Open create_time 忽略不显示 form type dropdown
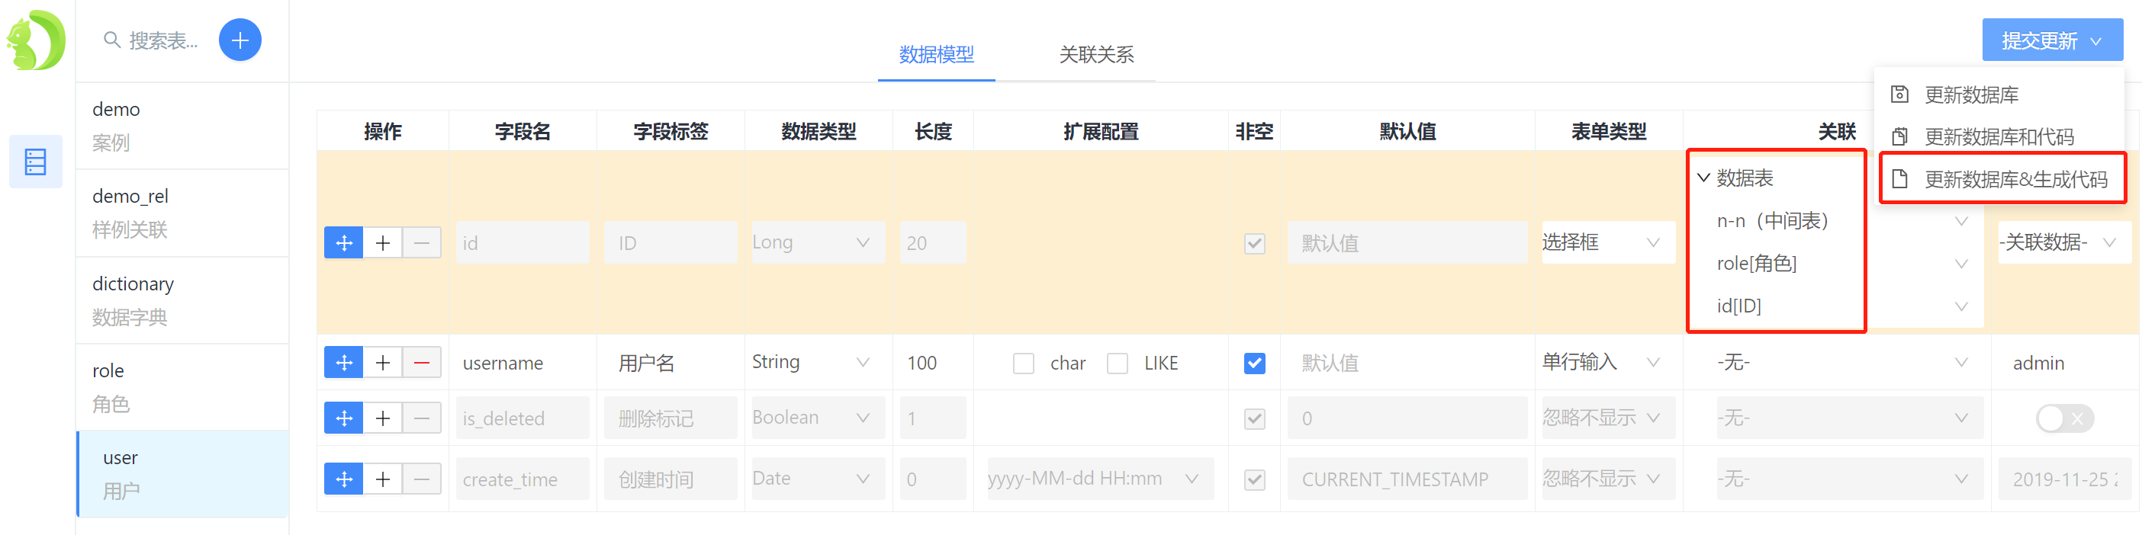This screenshot has width=2142, height=535. [x=1608, y=479]
